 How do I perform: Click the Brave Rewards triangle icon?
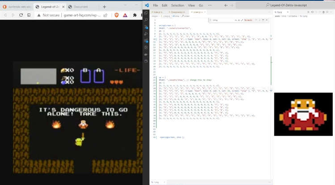(x=125, y=15)
